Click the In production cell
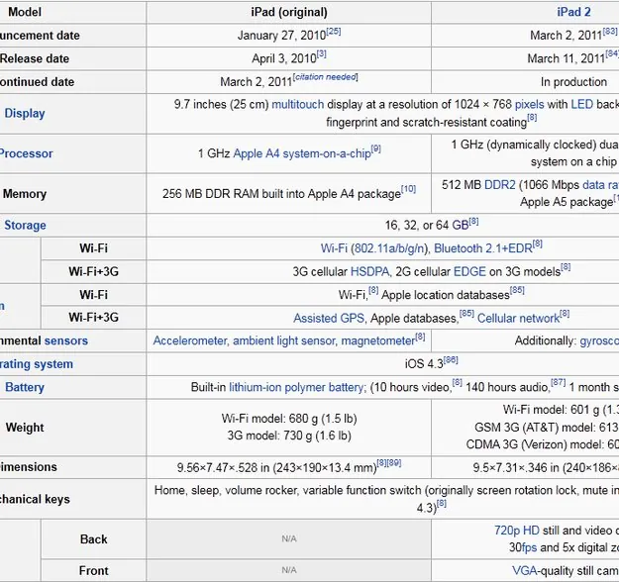This screenshot has height=582, width=619. click(x=574, y=82)
